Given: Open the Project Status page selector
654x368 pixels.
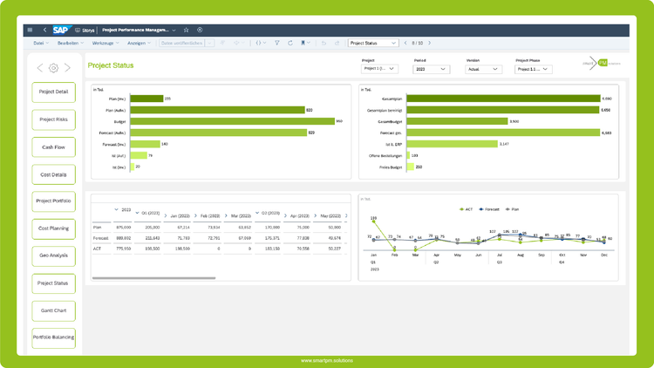Looking at the screenshot, I should (x=373, y=43).
